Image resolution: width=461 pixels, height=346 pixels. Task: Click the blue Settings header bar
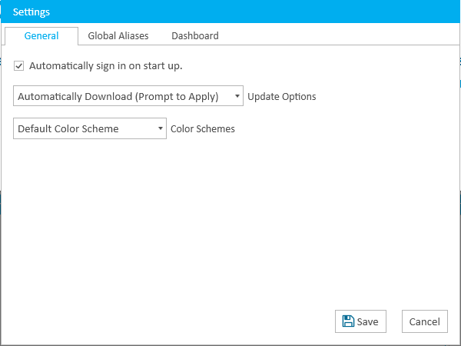click(230, 12)
